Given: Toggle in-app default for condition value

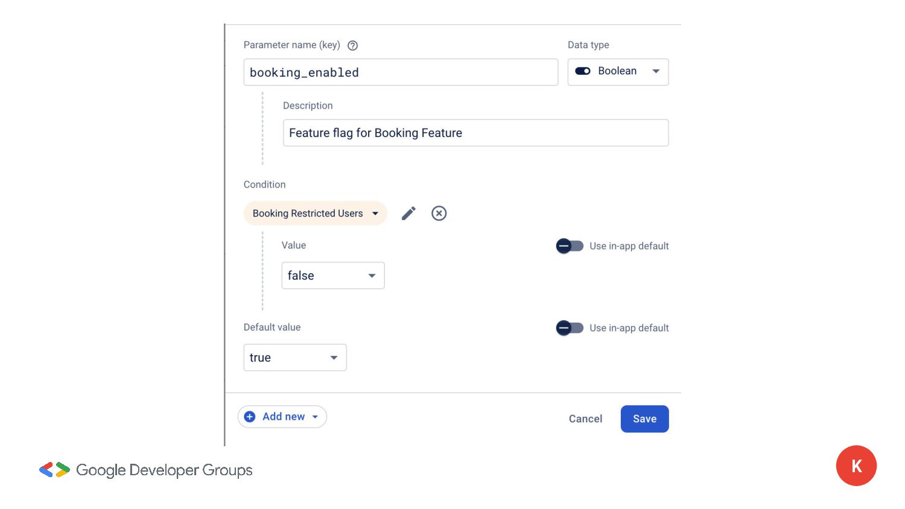Looking at the screenshot, I should [x=570, y=246].
